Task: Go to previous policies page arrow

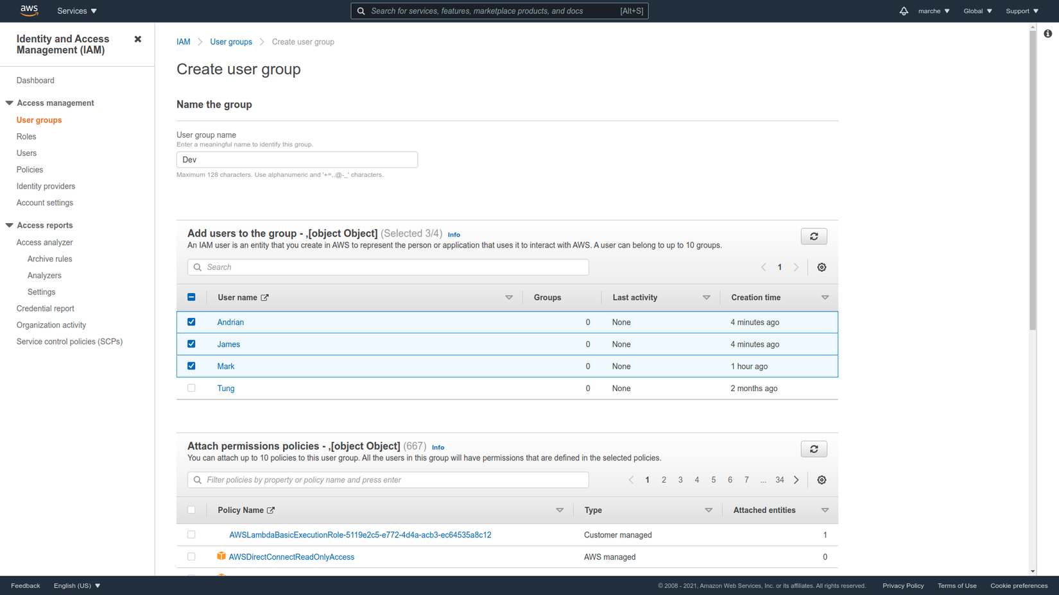Action: pyautogui.click(x=631, y=480)
